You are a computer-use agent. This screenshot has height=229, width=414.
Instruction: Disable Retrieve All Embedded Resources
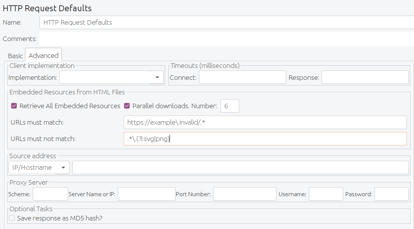[x=14, y=106]
